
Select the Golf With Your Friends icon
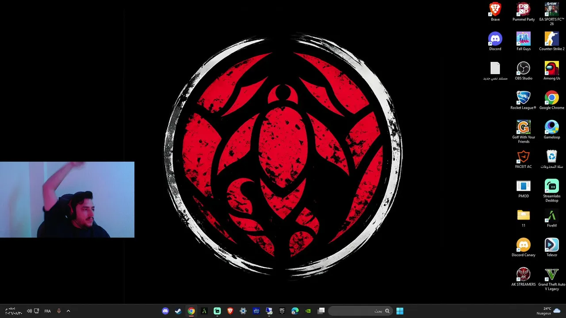point(524,132)
